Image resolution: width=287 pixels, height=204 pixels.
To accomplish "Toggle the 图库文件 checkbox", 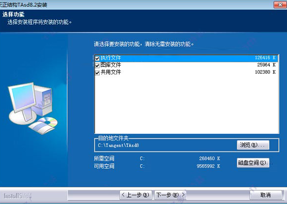I will (97, 65).
